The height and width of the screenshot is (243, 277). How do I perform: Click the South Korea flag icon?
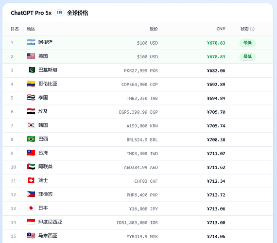click(x=31, y=125)
